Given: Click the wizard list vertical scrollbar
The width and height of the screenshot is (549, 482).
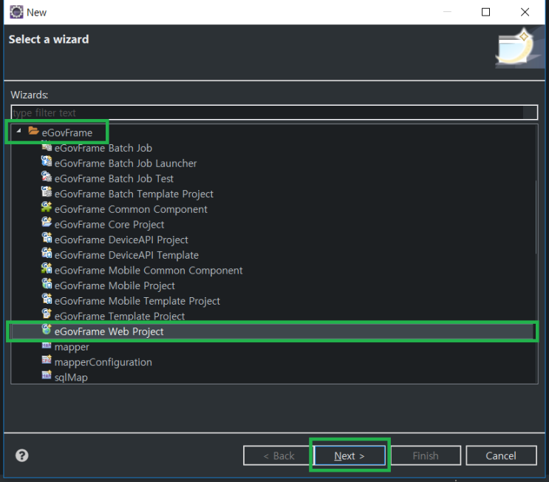Looking at the screenshot, I should point(536,217).
